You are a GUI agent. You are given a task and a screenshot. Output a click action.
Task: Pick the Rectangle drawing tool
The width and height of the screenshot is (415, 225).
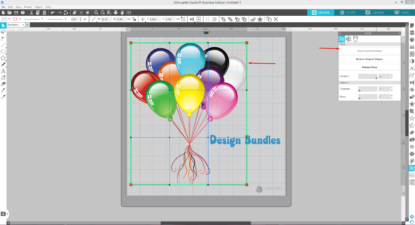click(3, 51)
